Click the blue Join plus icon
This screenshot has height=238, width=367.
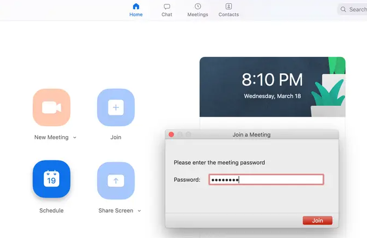(x=116, y=107)
